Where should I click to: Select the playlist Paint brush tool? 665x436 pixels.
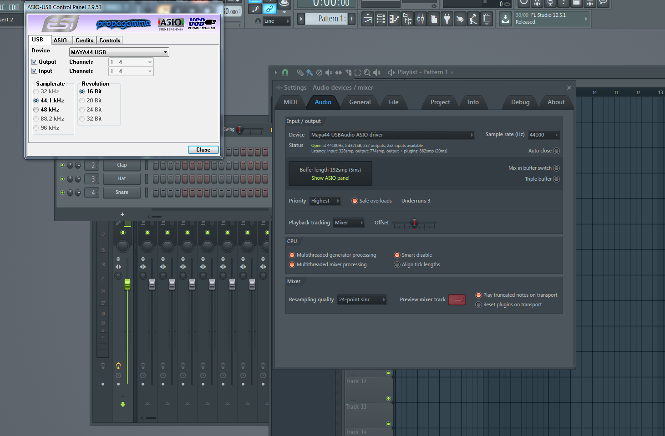pyautogui.click(x=310, y=72)
